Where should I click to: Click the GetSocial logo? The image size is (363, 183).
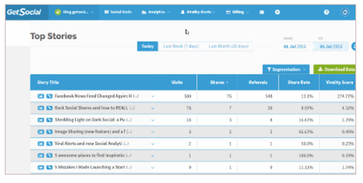pos(24,12)
